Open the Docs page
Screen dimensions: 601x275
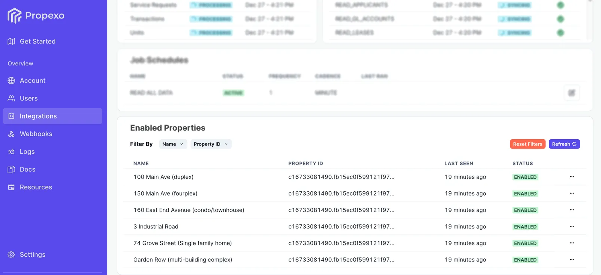(27, 170)
